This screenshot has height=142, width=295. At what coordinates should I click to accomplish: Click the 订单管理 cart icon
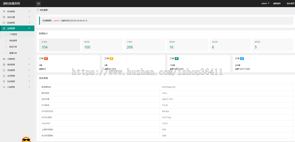(x=4, y=87)
